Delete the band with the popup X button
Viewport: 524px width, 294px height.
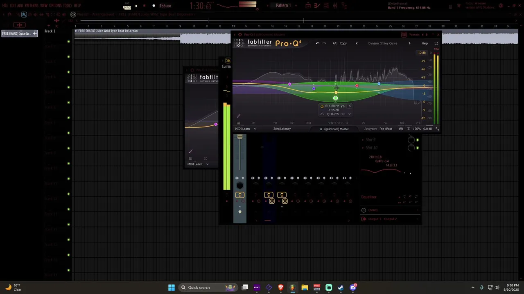tap(350, 106)
